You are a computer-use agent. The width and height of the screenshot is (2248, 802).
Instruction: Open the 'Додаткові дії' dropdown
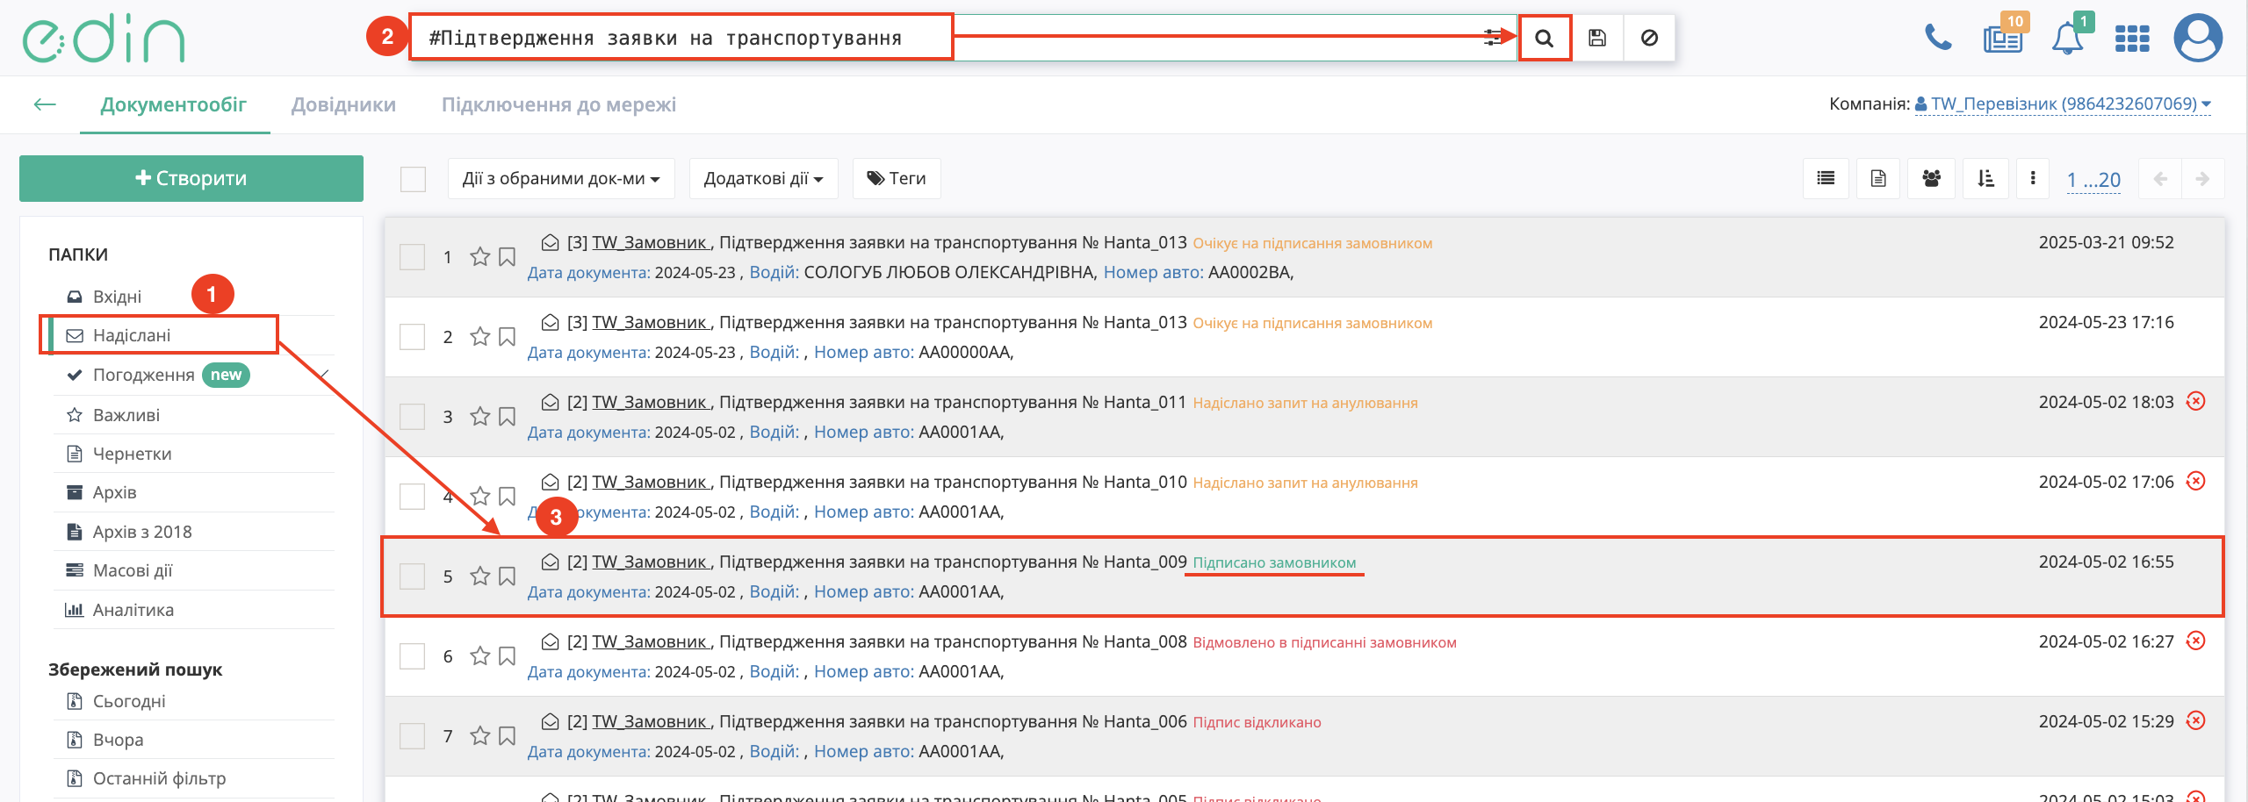[762, 179]
